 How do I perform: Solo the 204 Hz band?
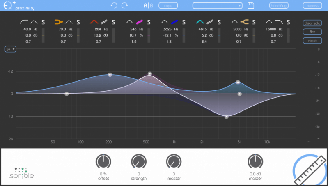tap(113, 22)
